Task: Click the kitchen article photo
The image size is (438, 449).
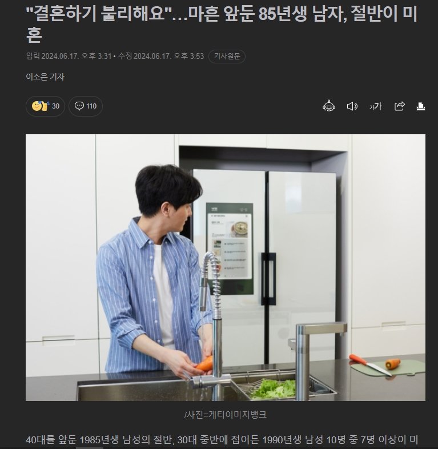Action: tap(226, 267)
